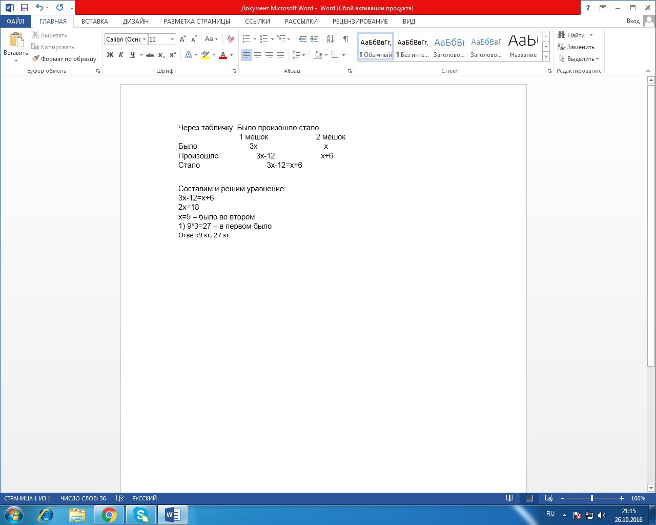656x525 pixels.
Task: Open Skype from the taskbar
Action: click(x=141, y=514)
